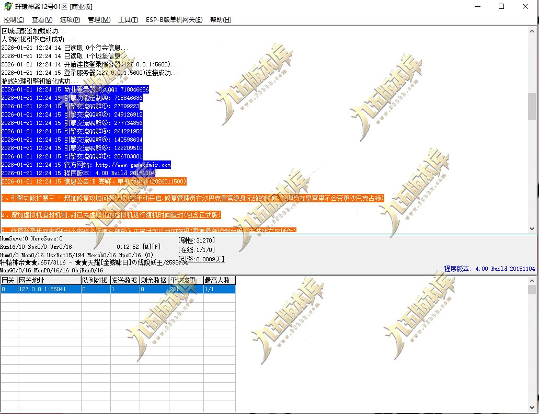Click the blue 程序版本 label at right
The width and height of the screenshot is (539, 414).
pos(489,269)
